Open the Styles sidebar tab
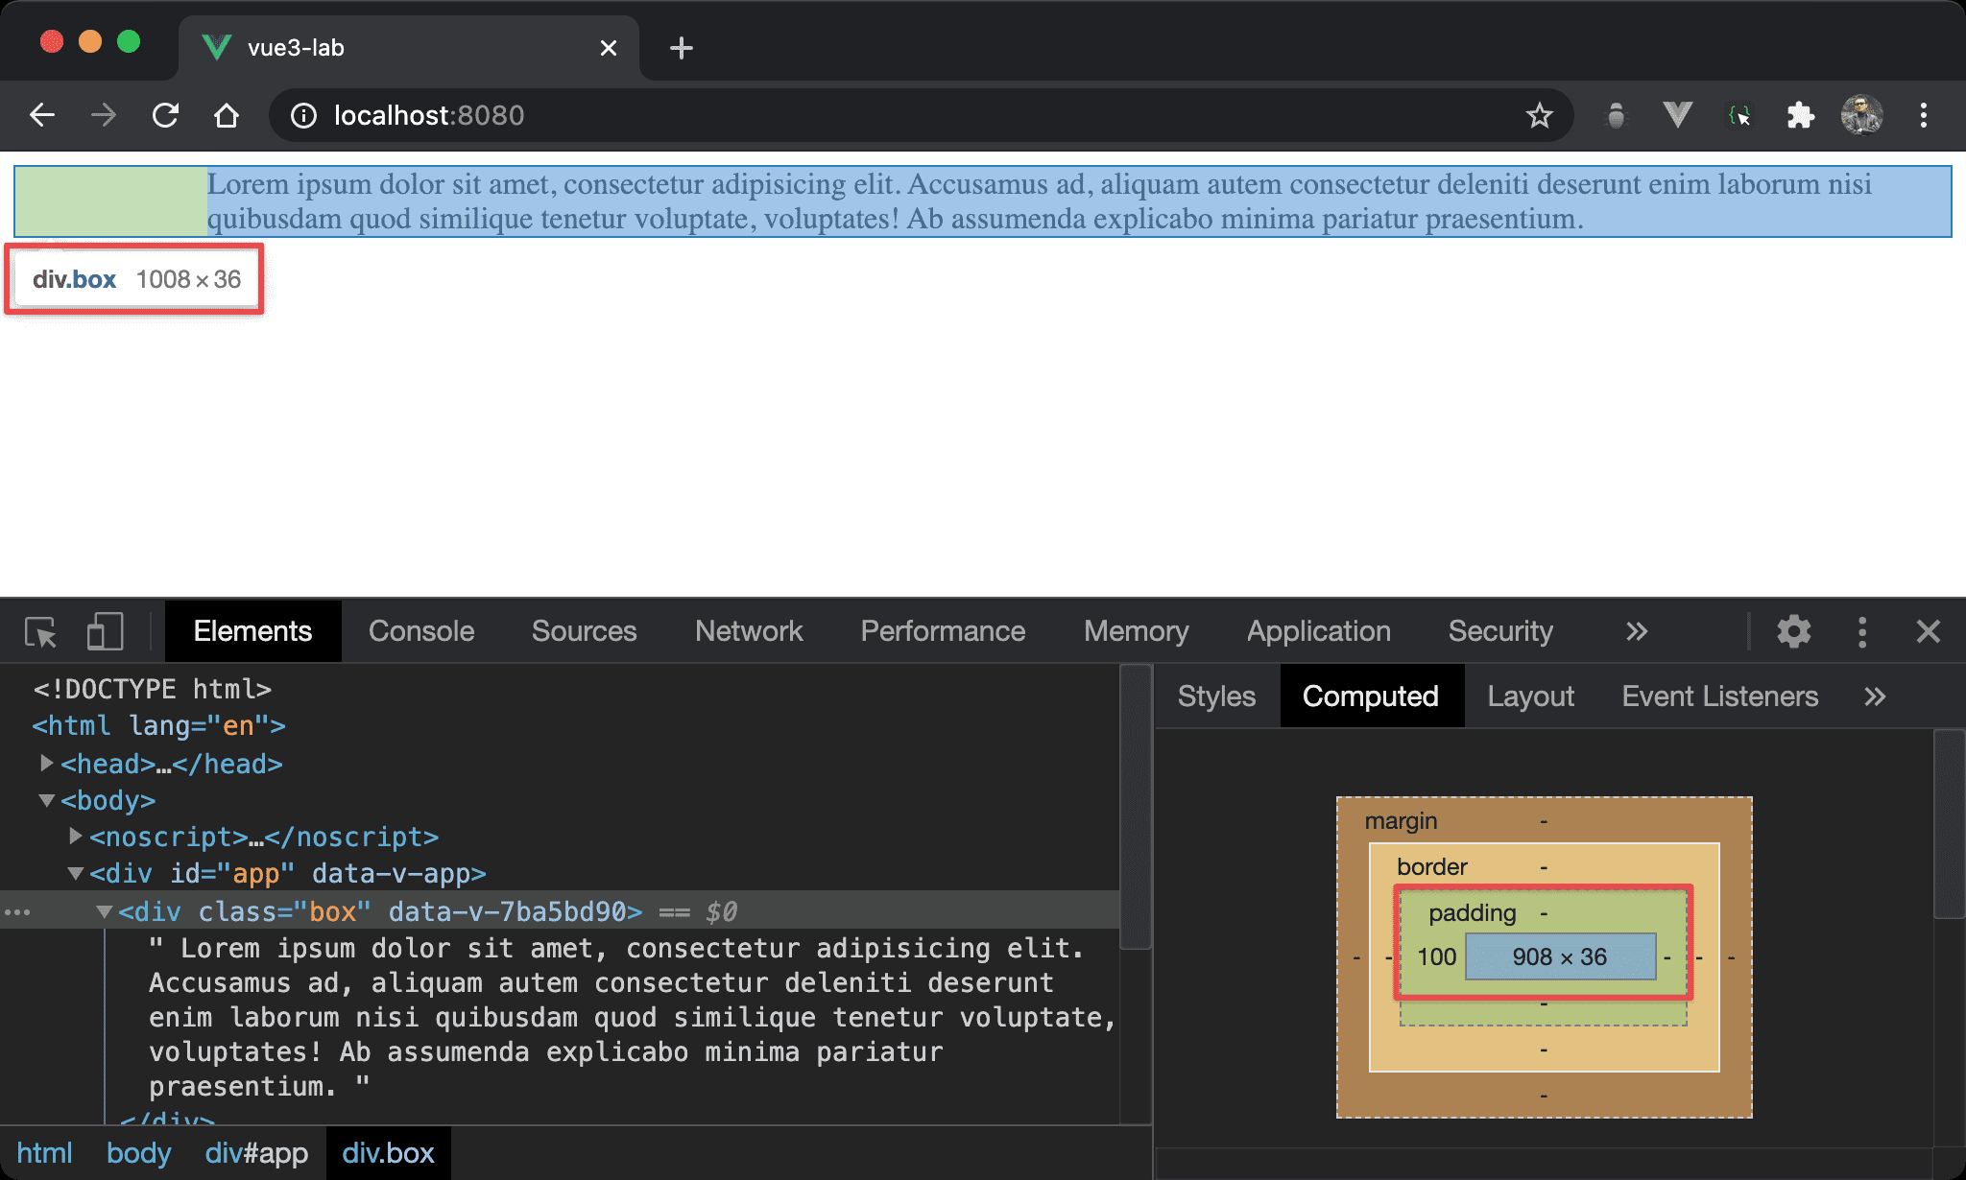Screen dimensions: 1966x1180 pos(1216,696)
